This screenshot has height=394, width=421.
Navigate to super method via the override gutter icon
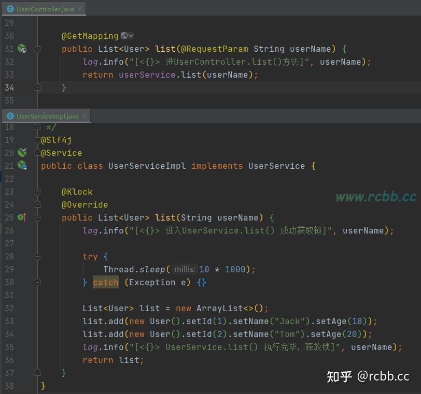[x=21, y=217]
